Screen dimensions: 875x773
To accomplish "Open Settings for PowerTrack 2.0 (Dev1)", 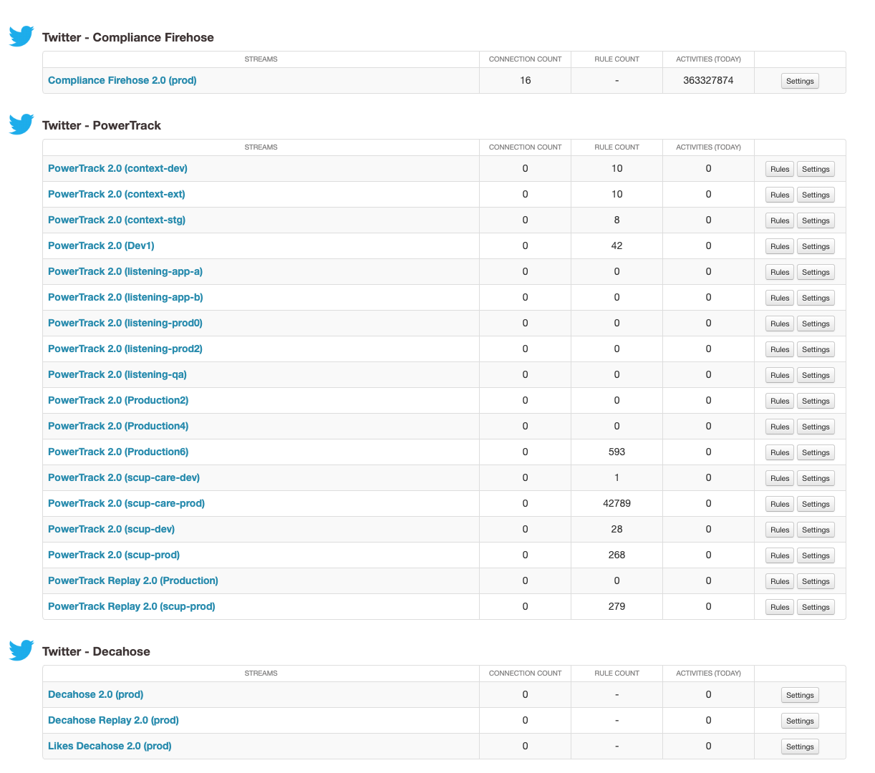I will pos(816,246).
